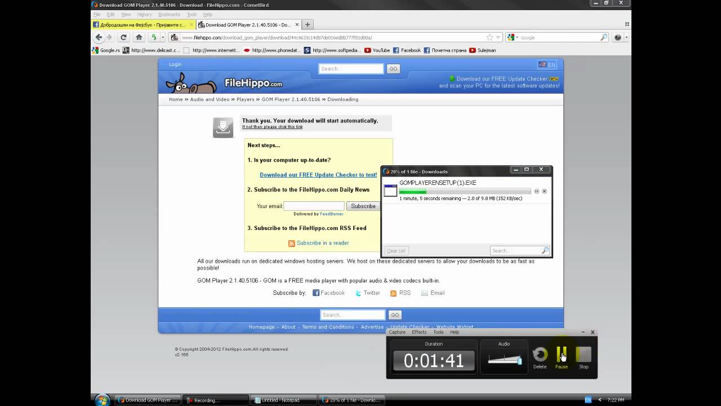This screenshot has height=406, width=721.
Task: Switch to Untitled - Notepad in the taskbar
Action: tap(284, 400)
